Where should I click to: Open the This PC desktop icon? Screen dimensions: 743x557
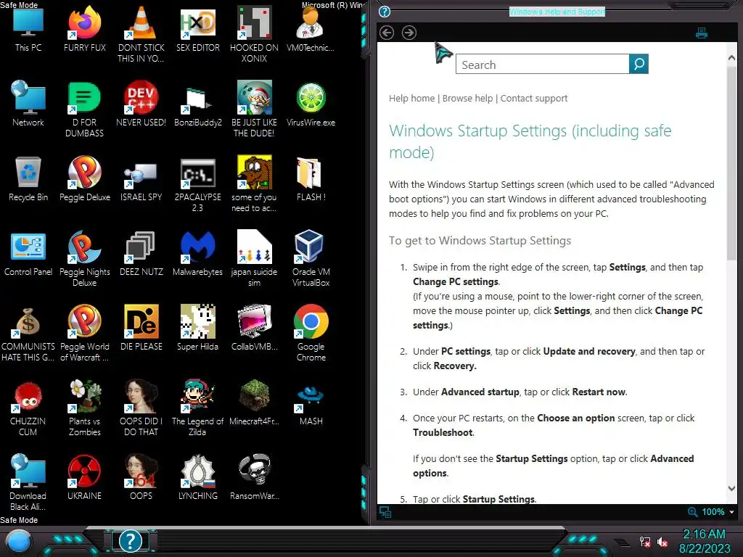coord(28,28)
